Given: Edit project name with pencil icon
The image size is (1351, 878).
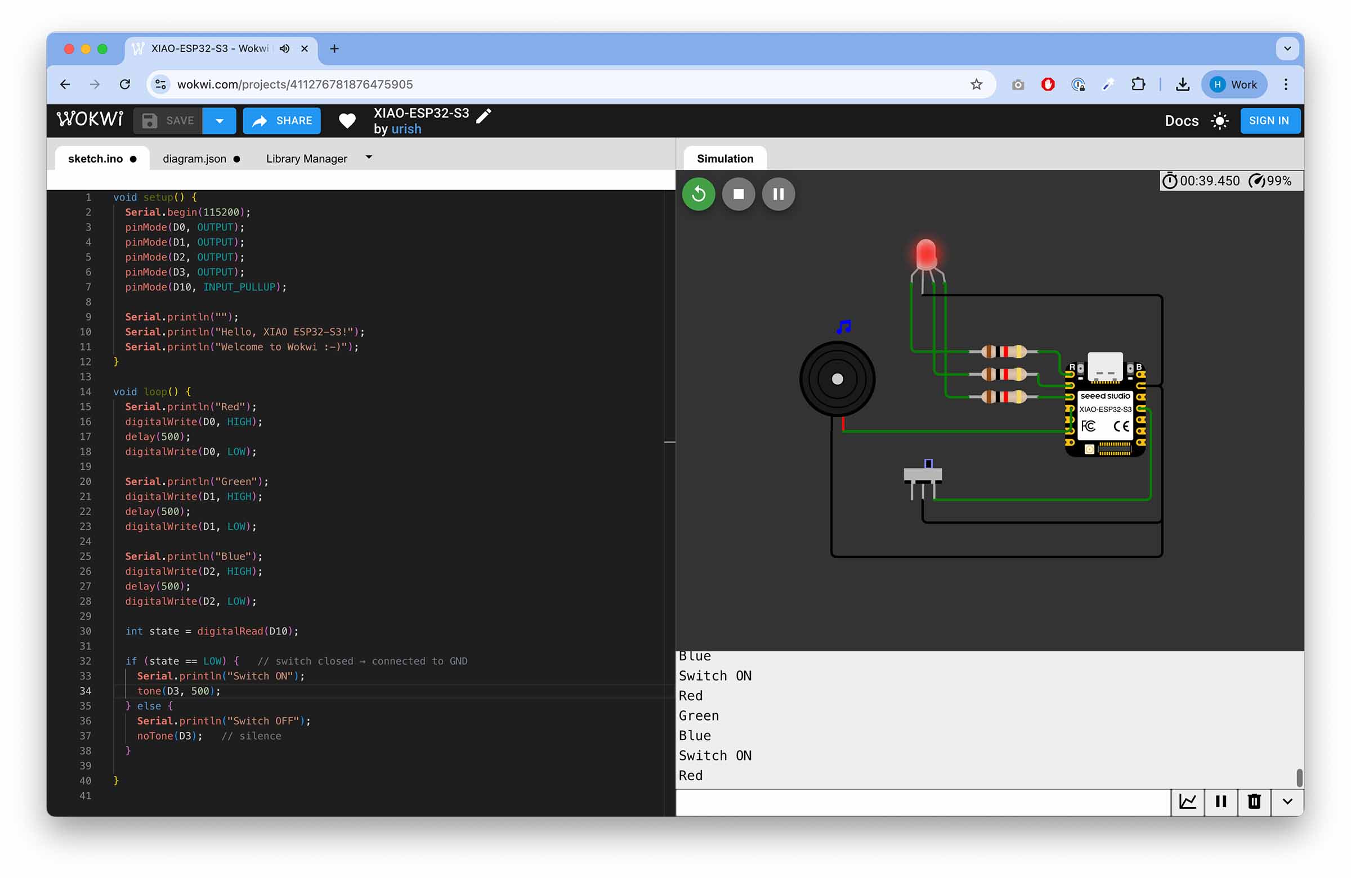Looking at the screenshot, I should [x=484, y=116].
